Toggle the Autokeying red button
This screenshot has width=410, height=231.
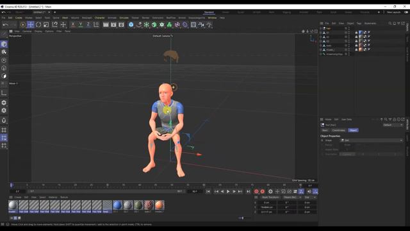click(x=263, y=191)
